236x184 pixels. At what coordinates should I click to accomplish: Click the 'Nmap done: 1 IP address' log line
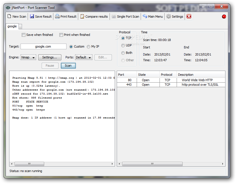[63, 118]
